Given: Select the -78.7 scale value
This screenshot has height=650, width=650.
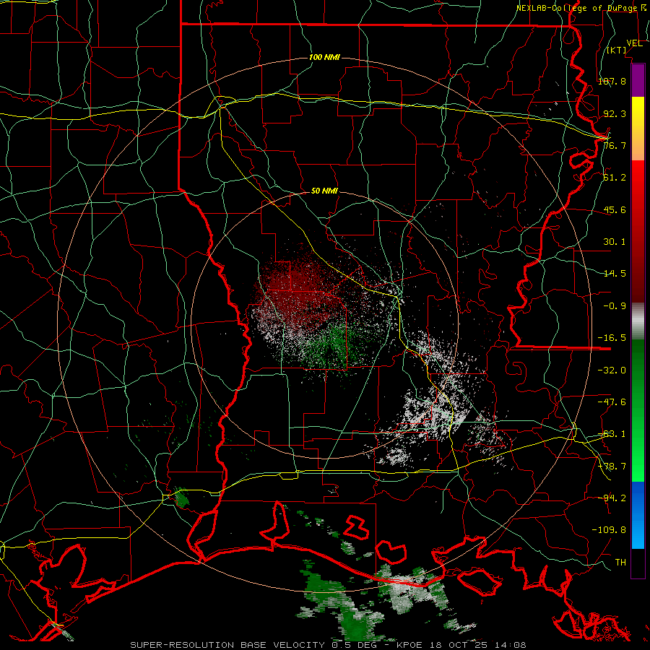Looking at the screenshot, I should point(612,467).
